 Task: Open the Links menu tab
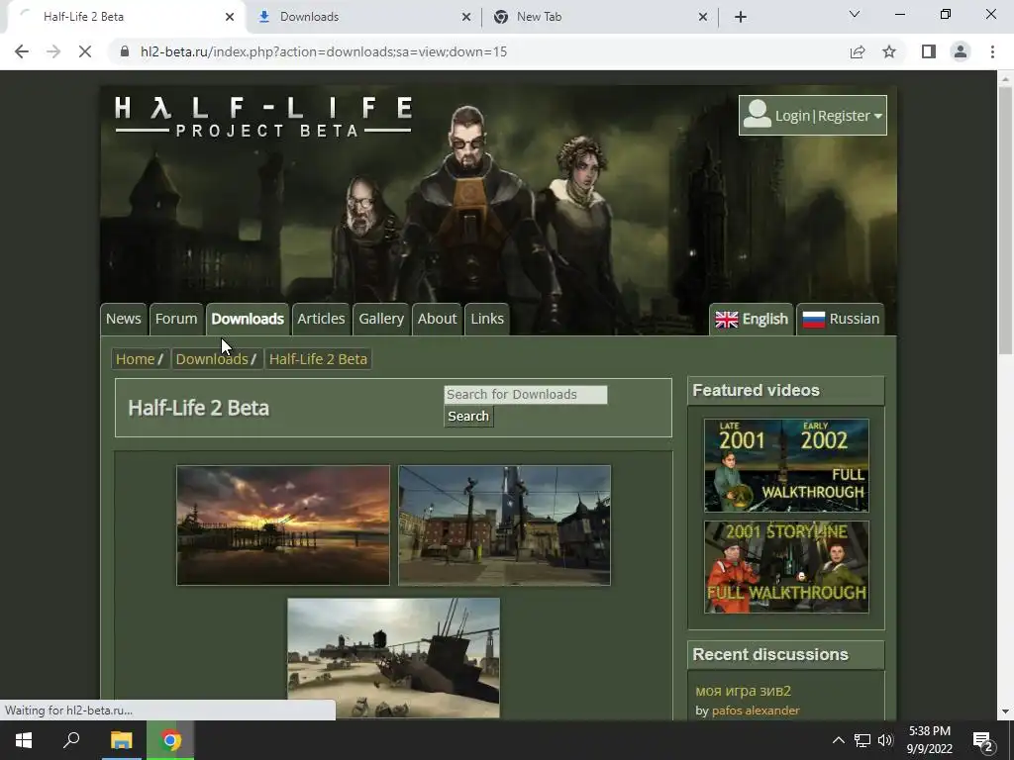(487, 319)
